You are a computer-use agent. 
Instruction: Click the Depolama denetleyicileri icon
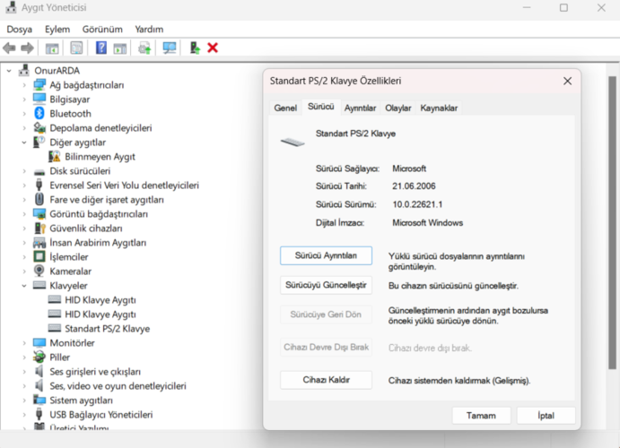(39, 127)
